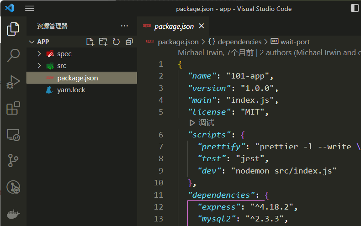The width and height of the screenshot is (361, 226).
Task: Open the Extensions view
Action: [x=13, y=108]
